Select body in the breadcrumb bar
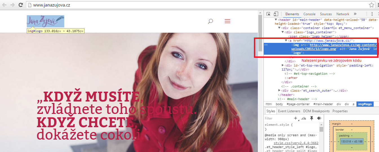 pyautogui.click(x=279, y=104)
